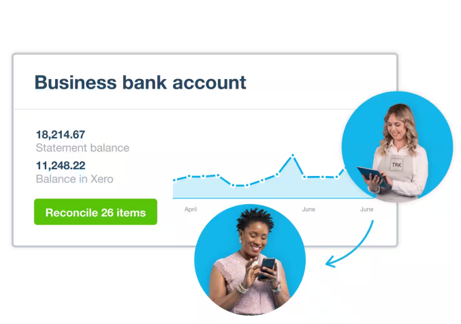Select the Business bank account heading
461x324 pixels.
tap(140, 83)
